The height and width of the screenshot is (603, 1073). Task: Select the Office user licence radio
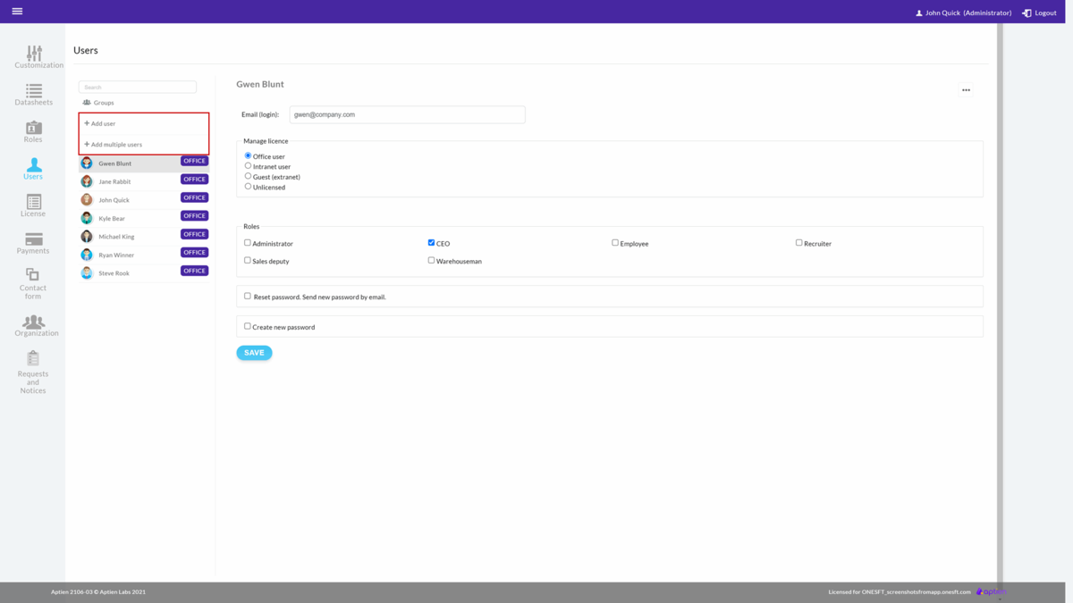click(248, 155)
